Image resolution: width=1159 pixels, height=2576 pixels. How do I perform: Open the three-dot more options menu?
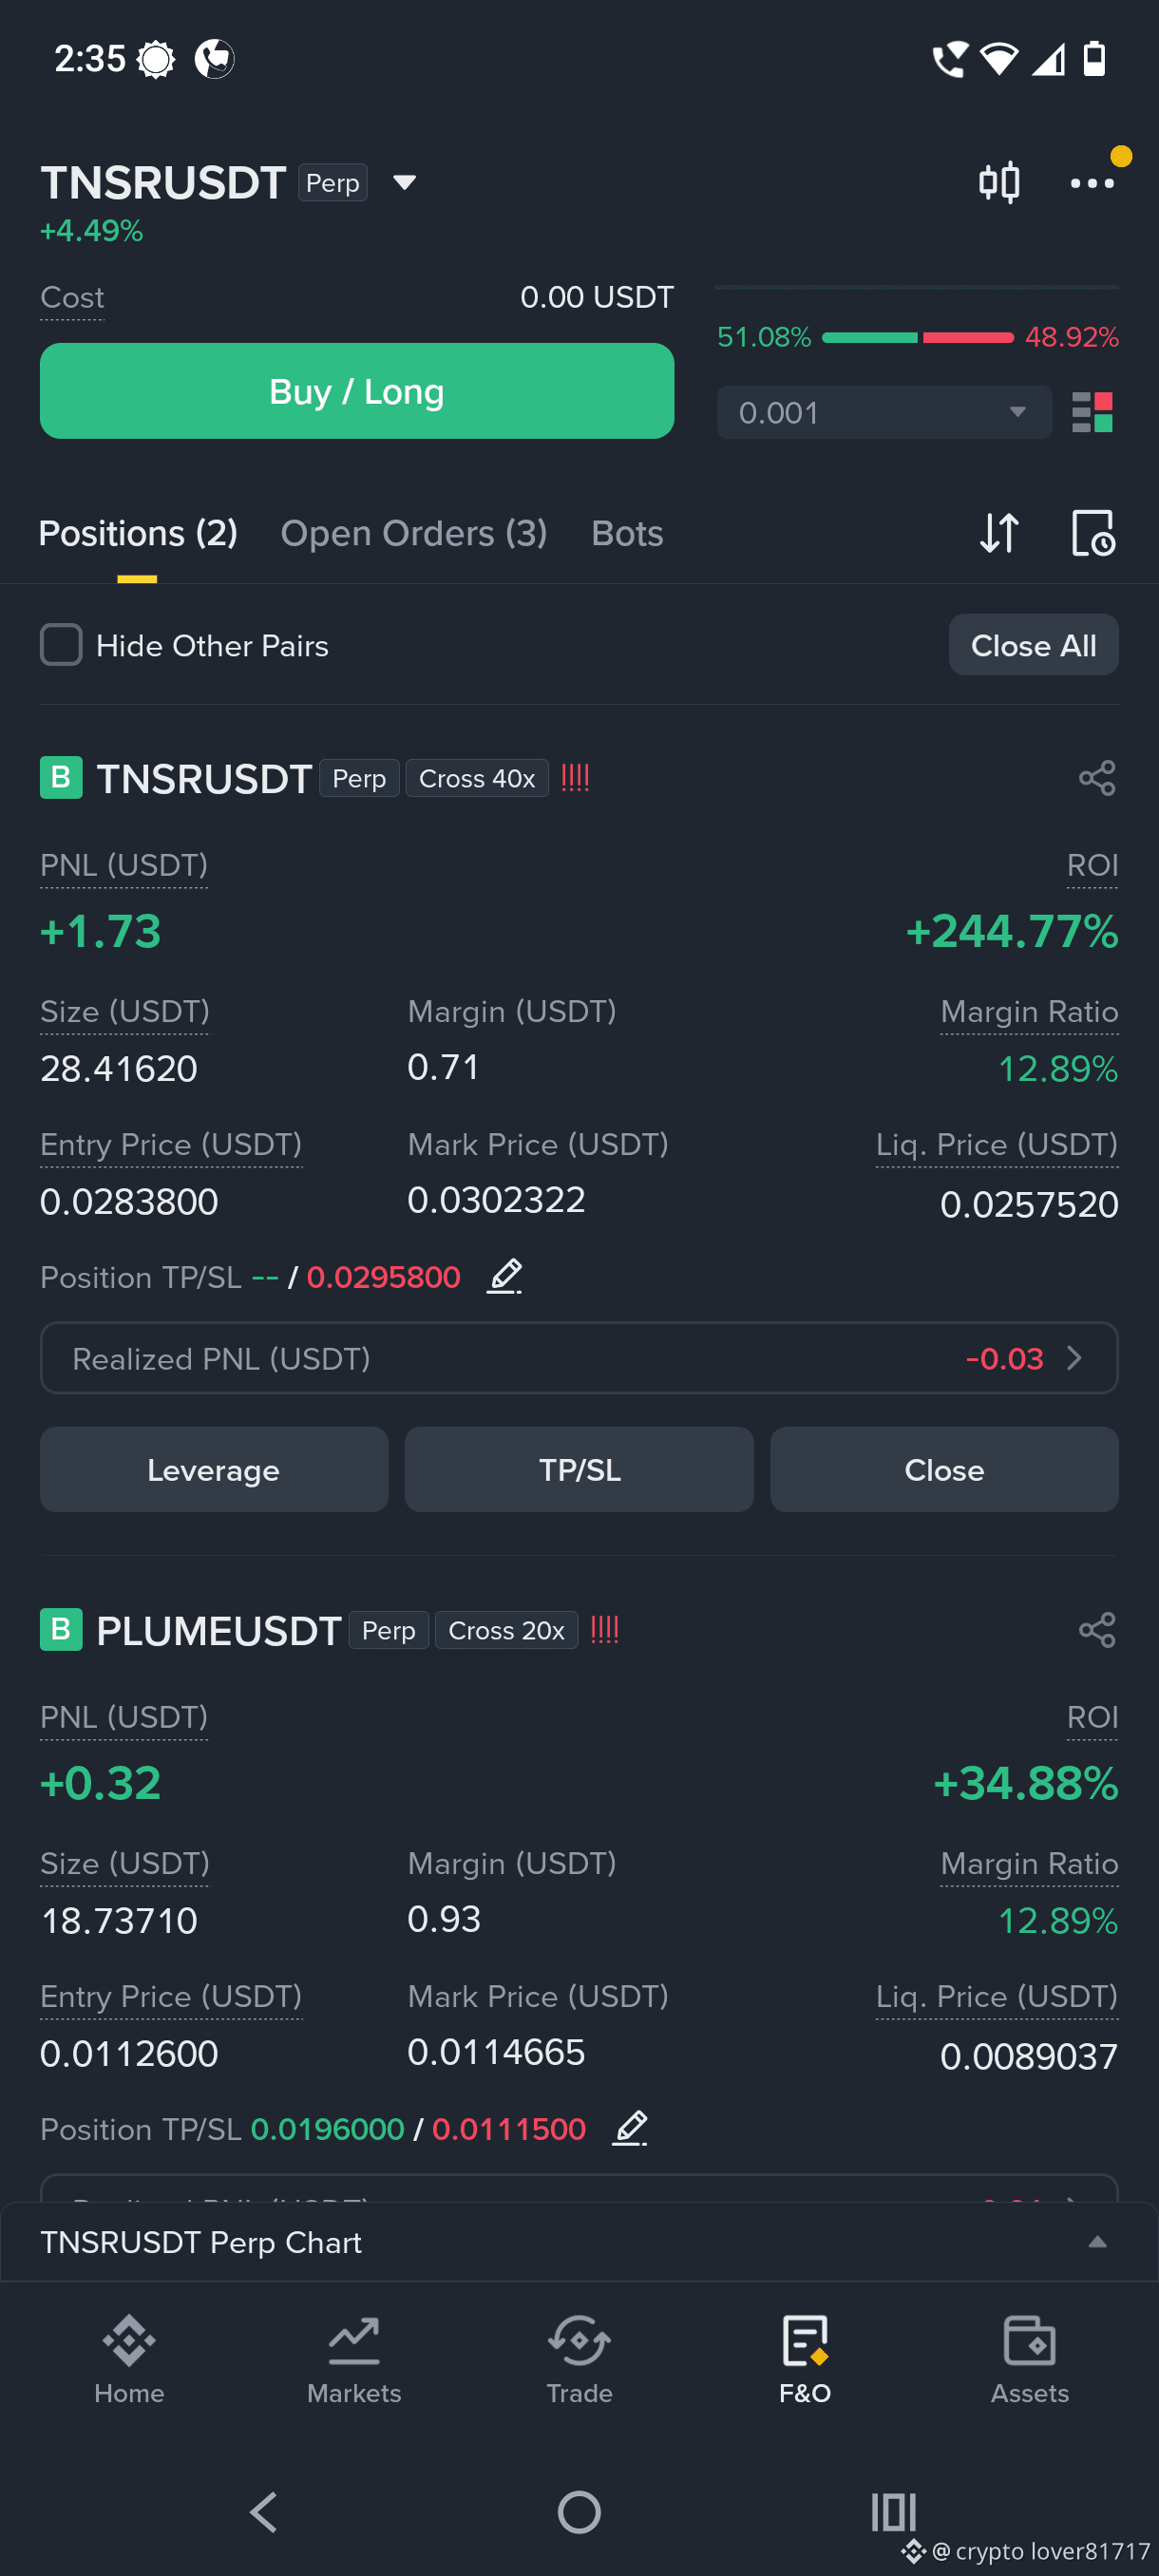[1091, 183]
